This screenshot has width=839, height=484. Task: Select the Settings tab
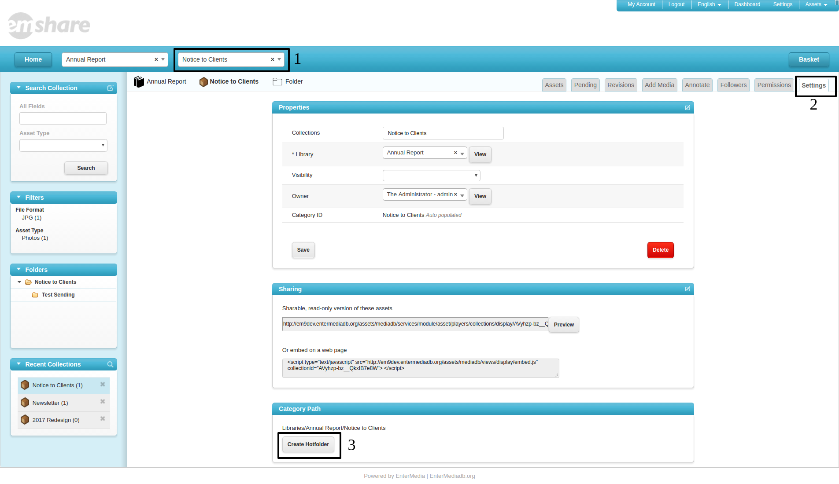pyautogui.click(x=813, y=86)
